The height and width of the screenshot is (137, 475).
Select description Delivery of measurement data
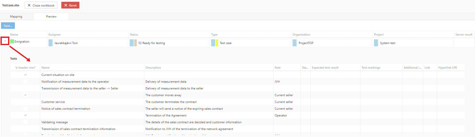(x=209, y=81)
